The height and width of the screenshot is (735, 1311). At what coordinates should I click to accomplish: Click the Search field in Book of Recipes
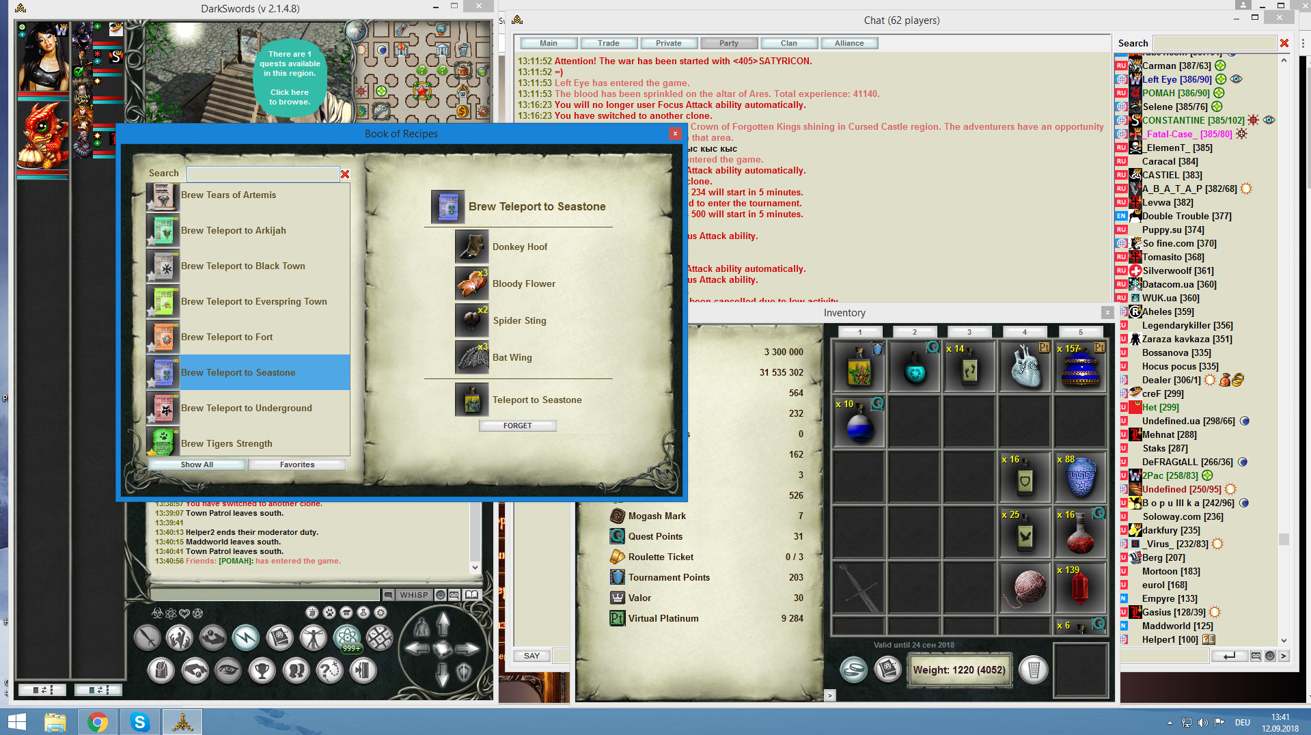point(264,174)
